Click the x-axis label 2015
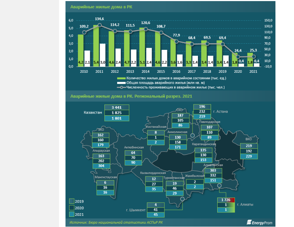The height and width of the screenshot is (227, 294). click(x=161, y=72)
